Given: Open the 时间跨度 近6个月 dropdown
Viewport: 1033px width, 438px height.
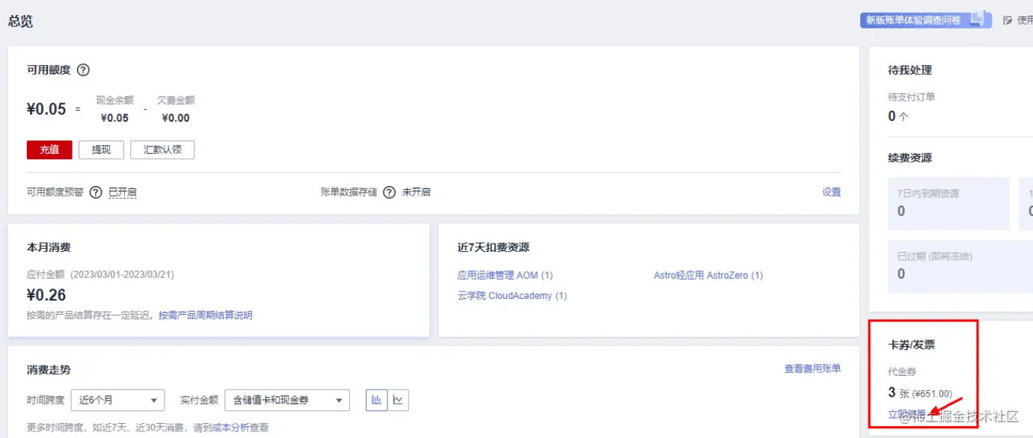Looking at the screenshot, I should pos(117,400).
